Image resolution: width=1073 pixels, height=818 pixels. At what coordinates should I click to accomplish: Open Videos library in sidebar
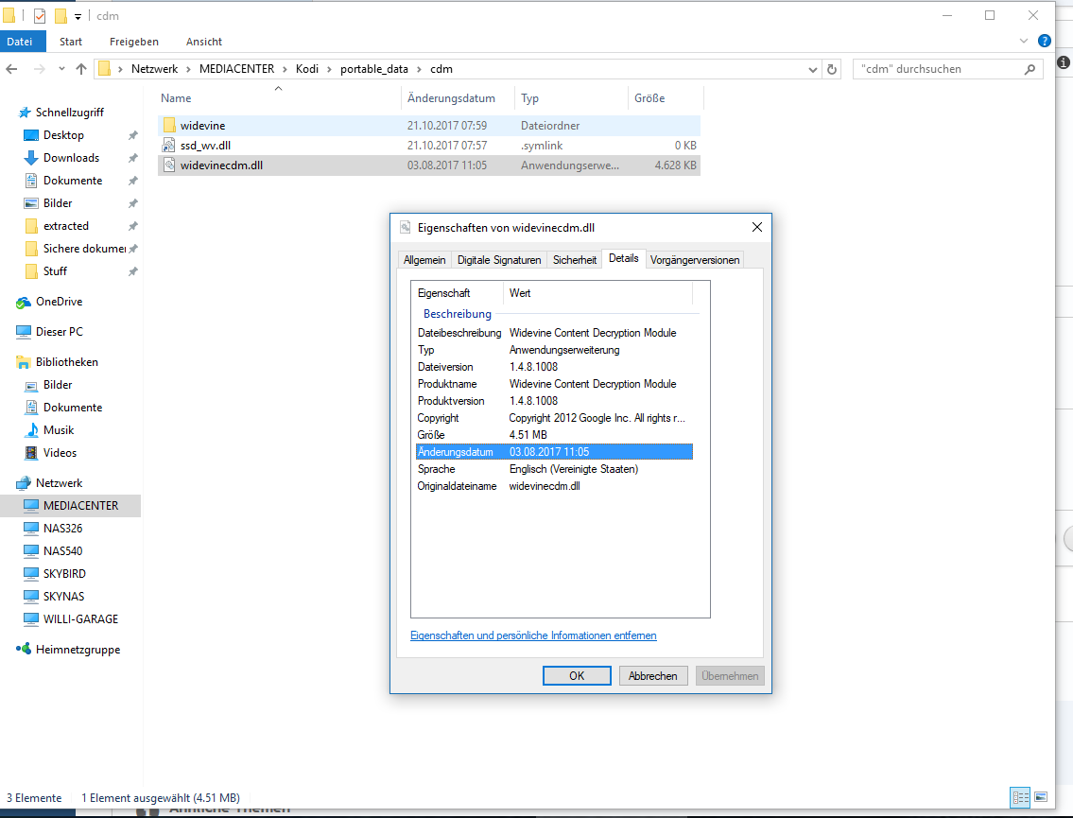[x=60, y=452]
